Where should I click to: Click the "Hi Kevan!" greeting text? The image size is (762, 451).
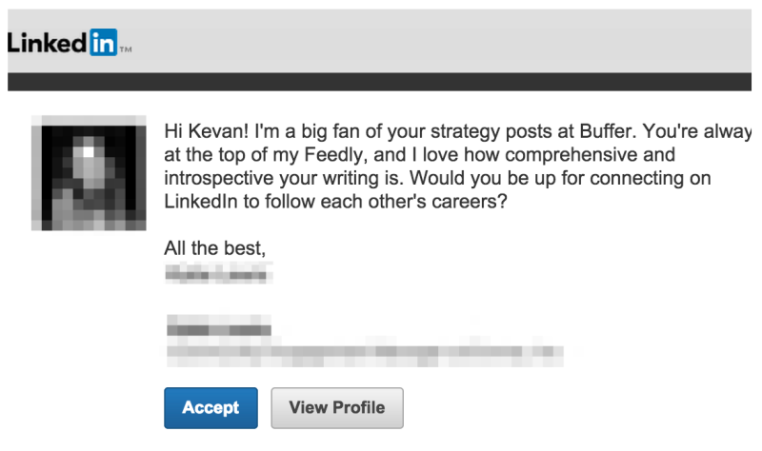pyautogui.click(x=207, y=131)
